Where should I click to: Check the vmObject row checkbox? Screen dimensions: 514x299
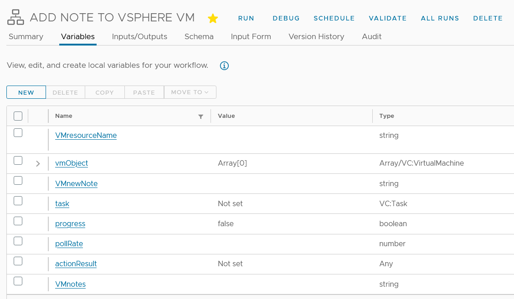(18, 161)
